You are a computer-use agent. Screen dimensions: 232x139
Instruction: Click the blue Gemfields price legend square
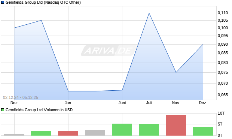click(x=3, y=2)
